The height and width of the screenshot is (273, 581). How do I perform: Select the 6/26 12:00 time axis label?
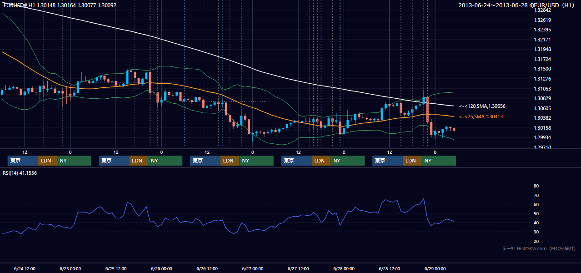coord(207,268)
